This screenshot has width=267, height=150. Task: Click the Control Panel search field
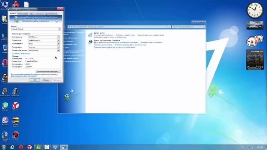pos(187,27)
